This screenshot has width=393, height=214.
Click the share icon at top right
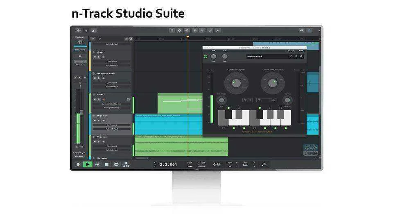click(x=309, y=30)
